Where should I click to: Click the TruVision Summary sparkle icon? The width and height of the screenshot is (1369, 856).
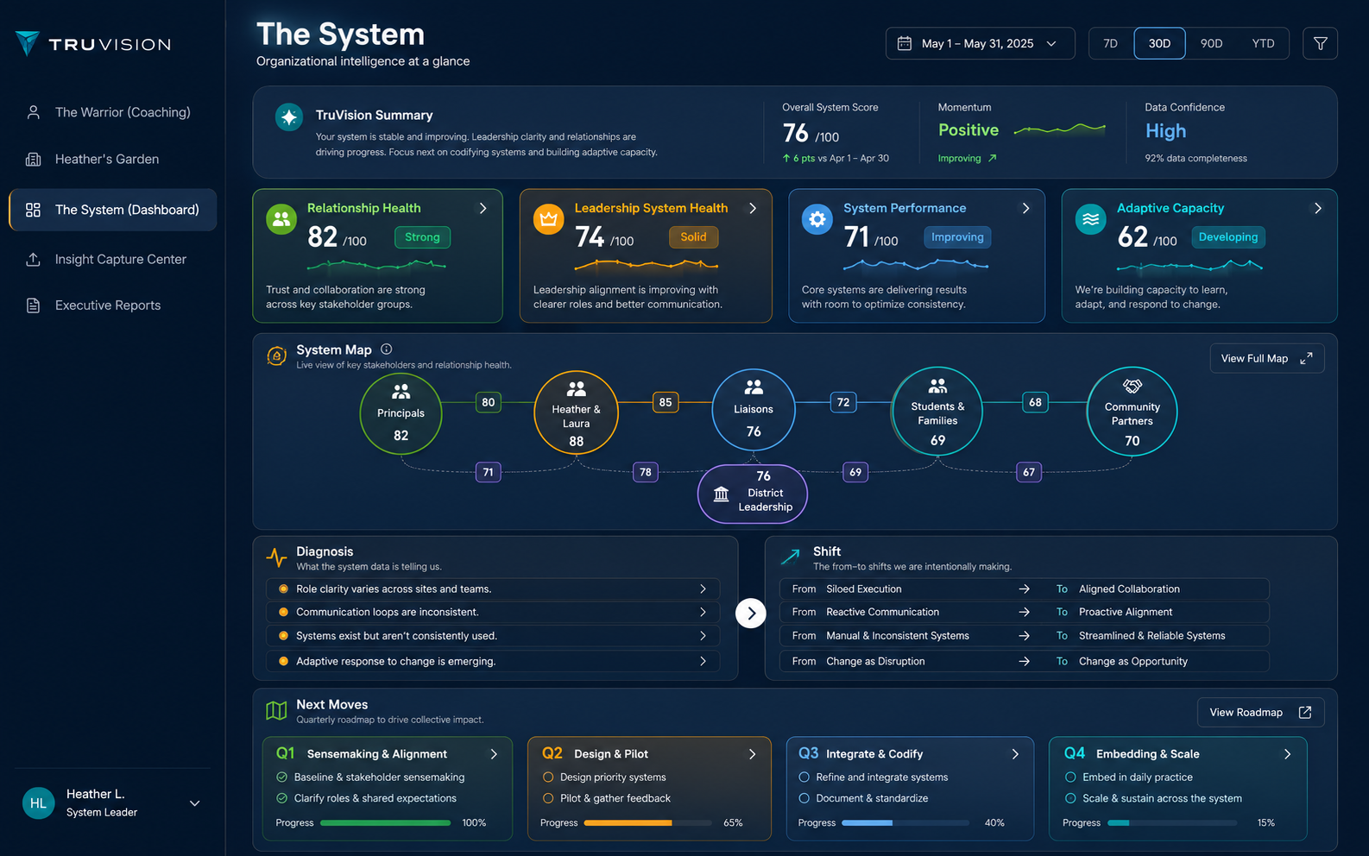(289, 116)
